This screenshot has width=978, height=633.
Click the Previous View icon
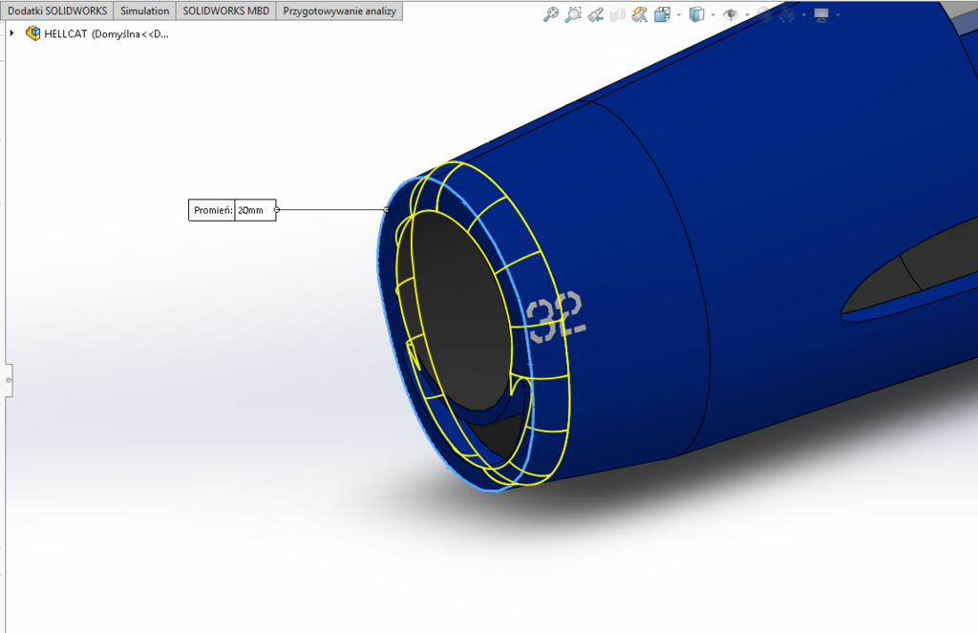tap(596, 14)
